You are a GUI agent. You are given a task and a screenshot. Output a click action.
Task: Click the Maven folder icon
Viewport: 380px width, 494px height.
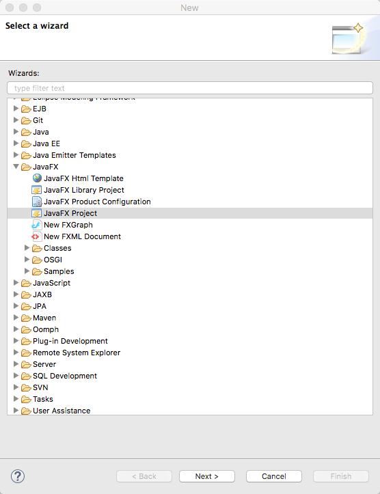26,318
